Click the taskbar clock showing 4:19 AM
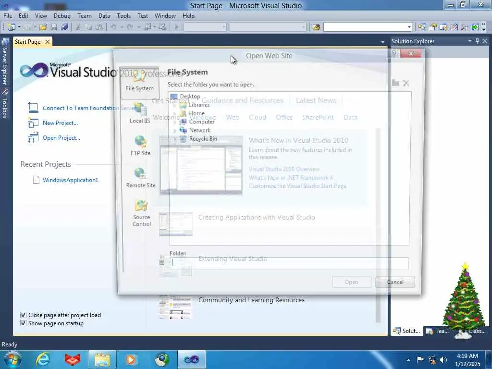Image resolution: width=492 pixels, height=369 pixels. pos(467,360)
